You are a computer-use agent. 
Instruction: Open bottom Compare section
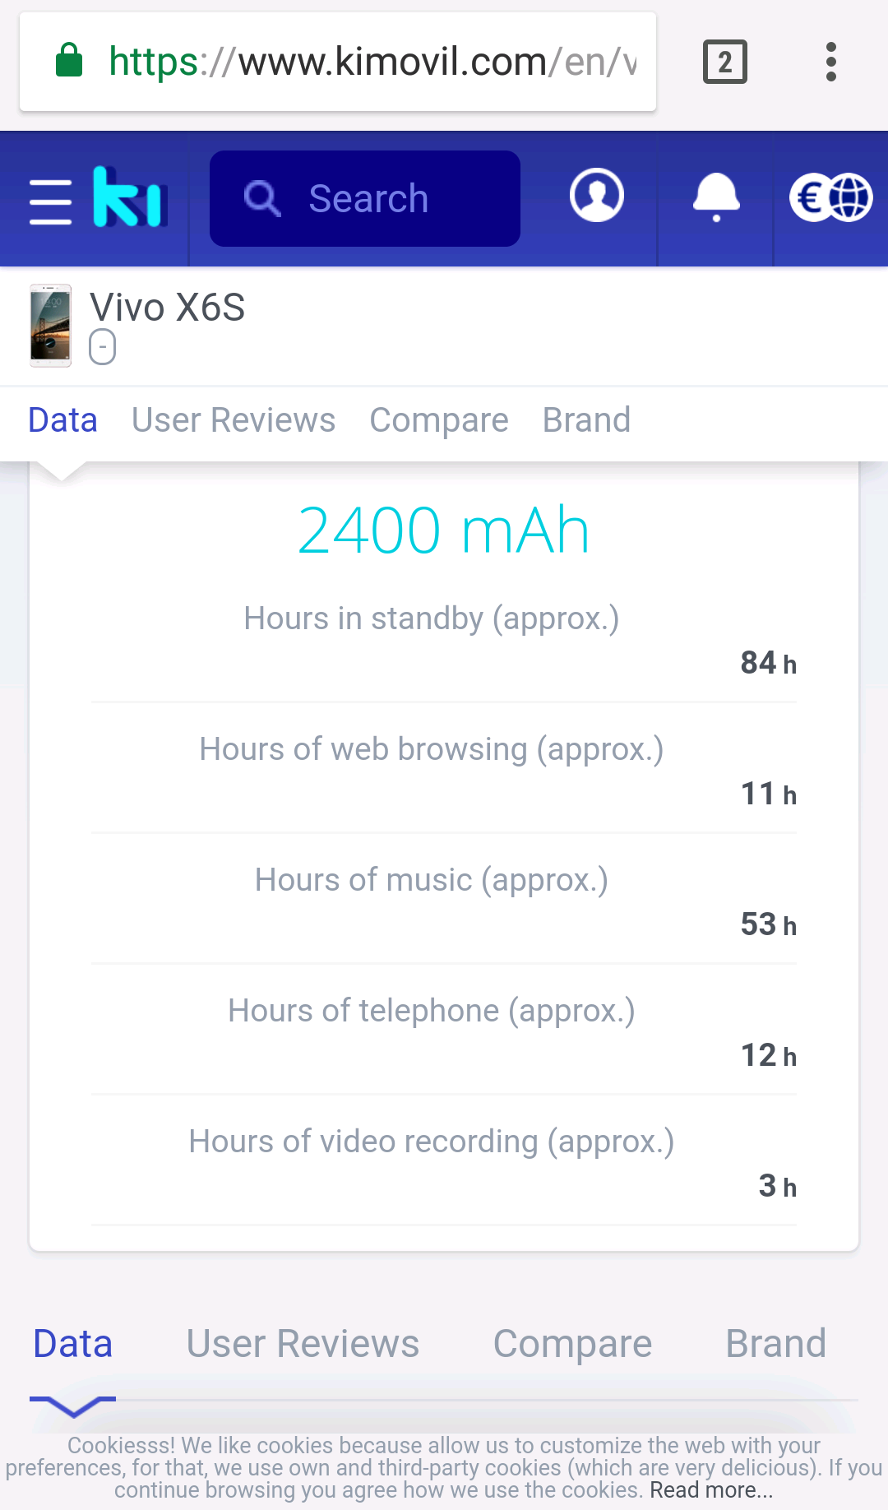[572, 1344]
